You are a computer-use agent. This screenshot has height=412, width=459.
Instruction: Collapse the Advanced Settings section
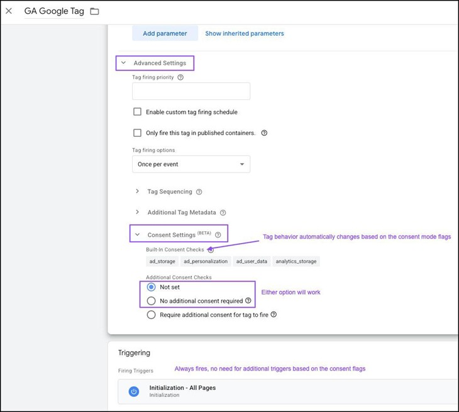click(x=123, y=63)
